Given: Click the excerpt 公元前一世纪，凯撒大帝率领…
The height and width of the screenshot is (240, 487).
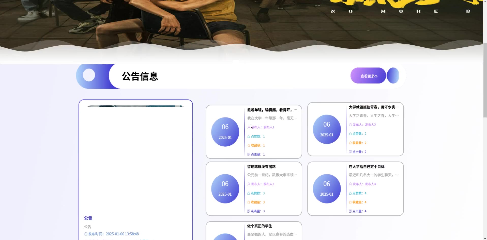Looking at the screenshot, I should pyautogui.click(x=272, y=175).
